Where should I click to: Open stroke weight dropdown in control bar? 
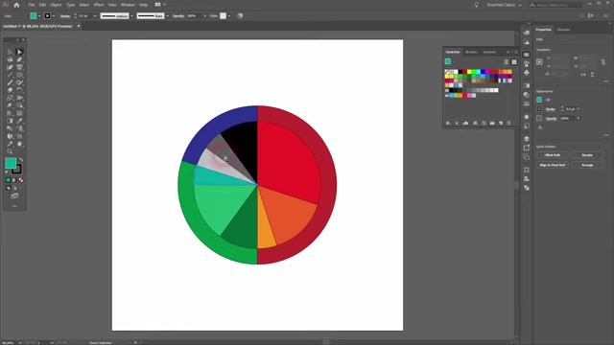click(x=95, y=16)
